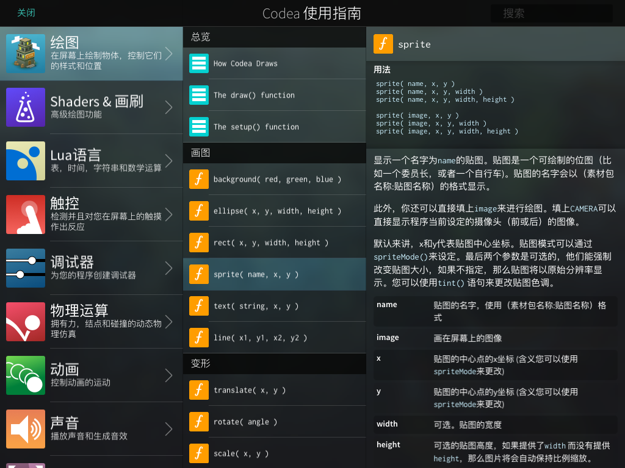The width and height of the screenshot is (625, 468).
Task: Expand the 动画 chevron
Action: 169,375
